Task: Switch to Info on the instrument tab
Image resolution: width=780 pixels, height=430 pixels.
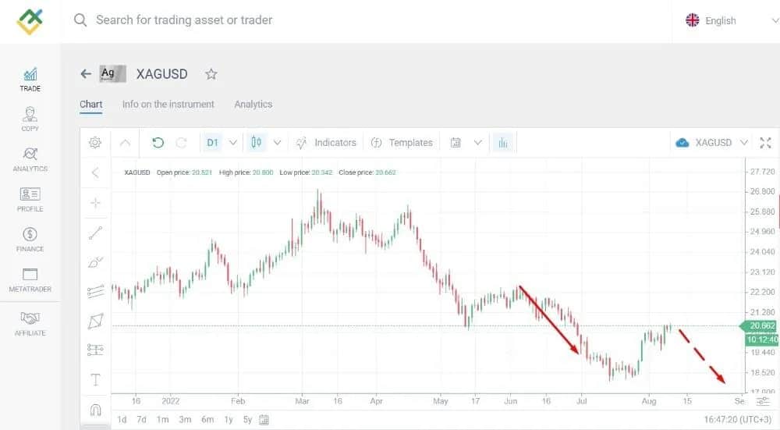Action: (168, 104)
